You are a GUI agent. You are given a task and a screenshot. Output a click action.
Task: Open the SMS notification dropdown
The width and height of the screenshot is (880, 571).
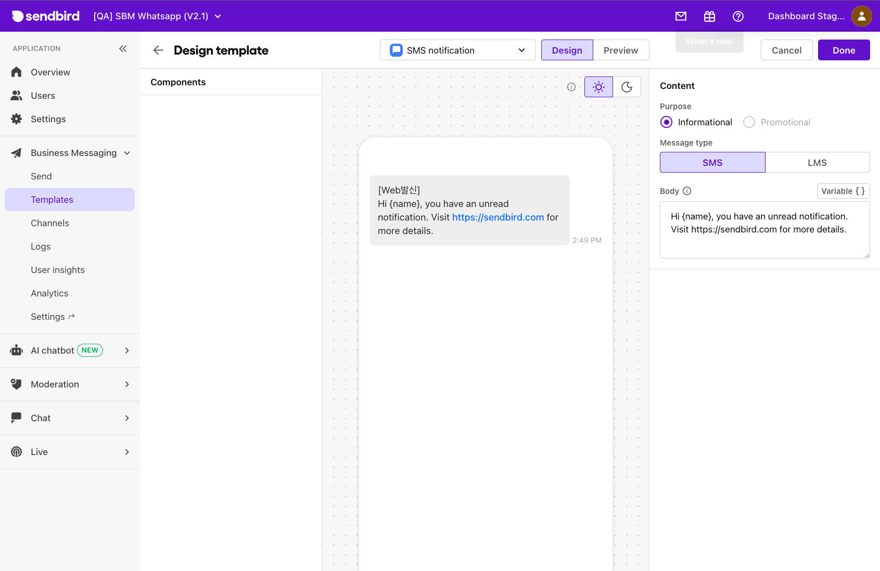[x=458, y=50]
